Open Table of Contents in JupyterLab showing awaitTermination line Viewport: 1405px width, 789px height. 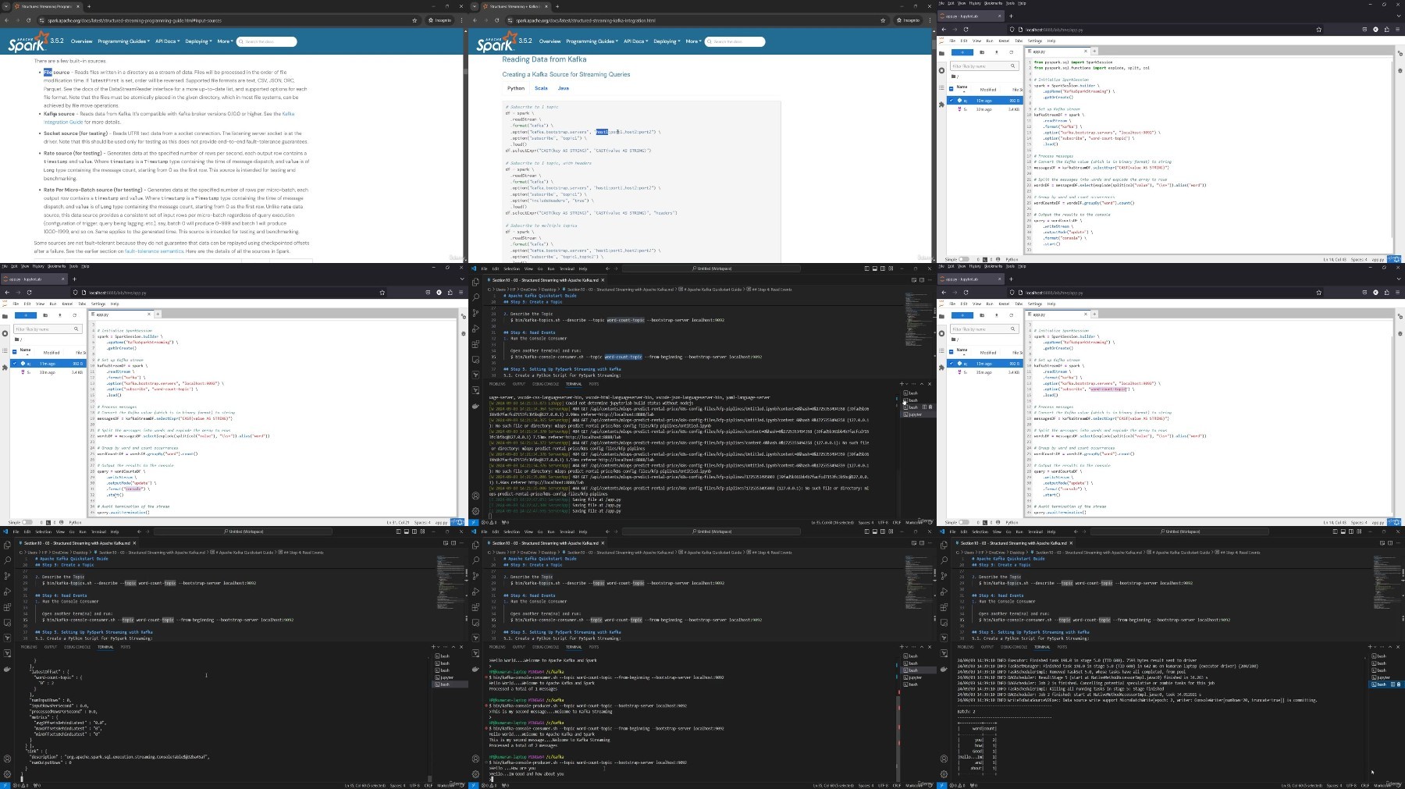click(x=5, y=350)
